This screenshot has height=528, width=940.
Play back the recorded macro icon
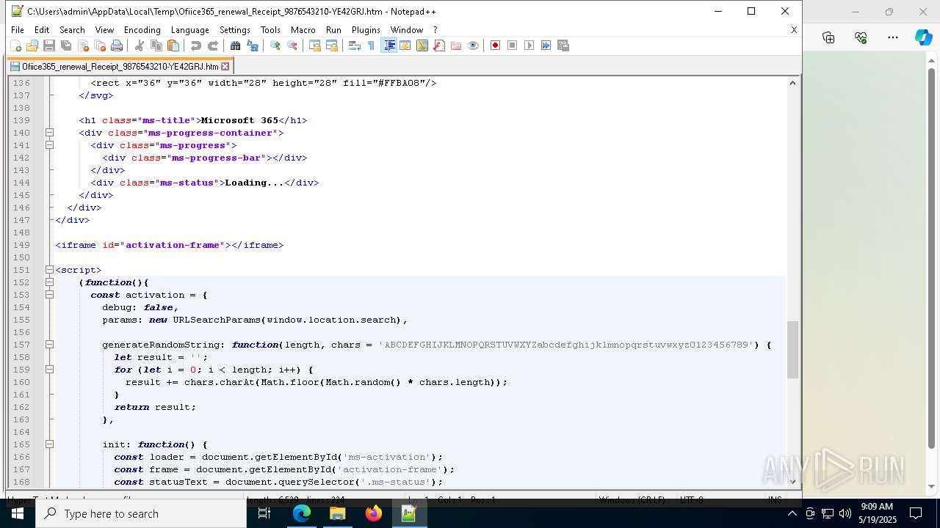click(x=529, y=45)
